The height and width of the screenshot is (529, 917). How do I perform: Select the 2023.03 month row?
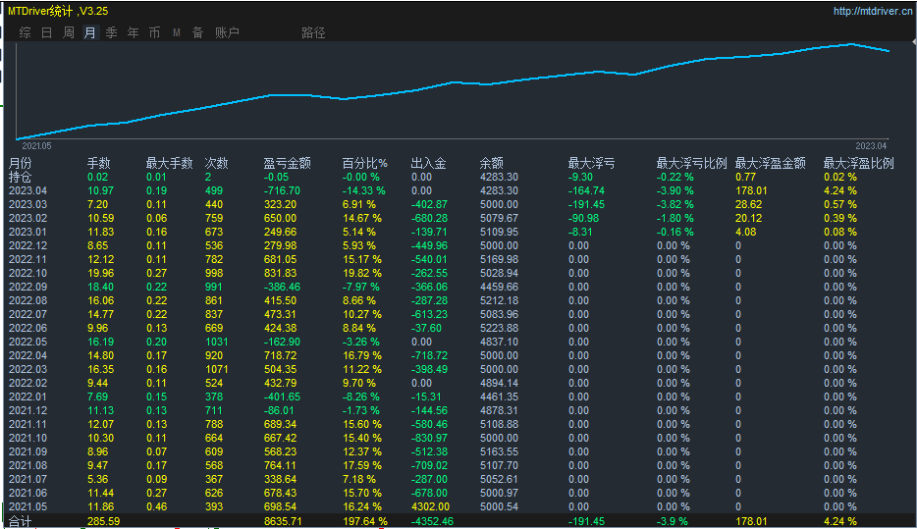click(x=28, y=204)
